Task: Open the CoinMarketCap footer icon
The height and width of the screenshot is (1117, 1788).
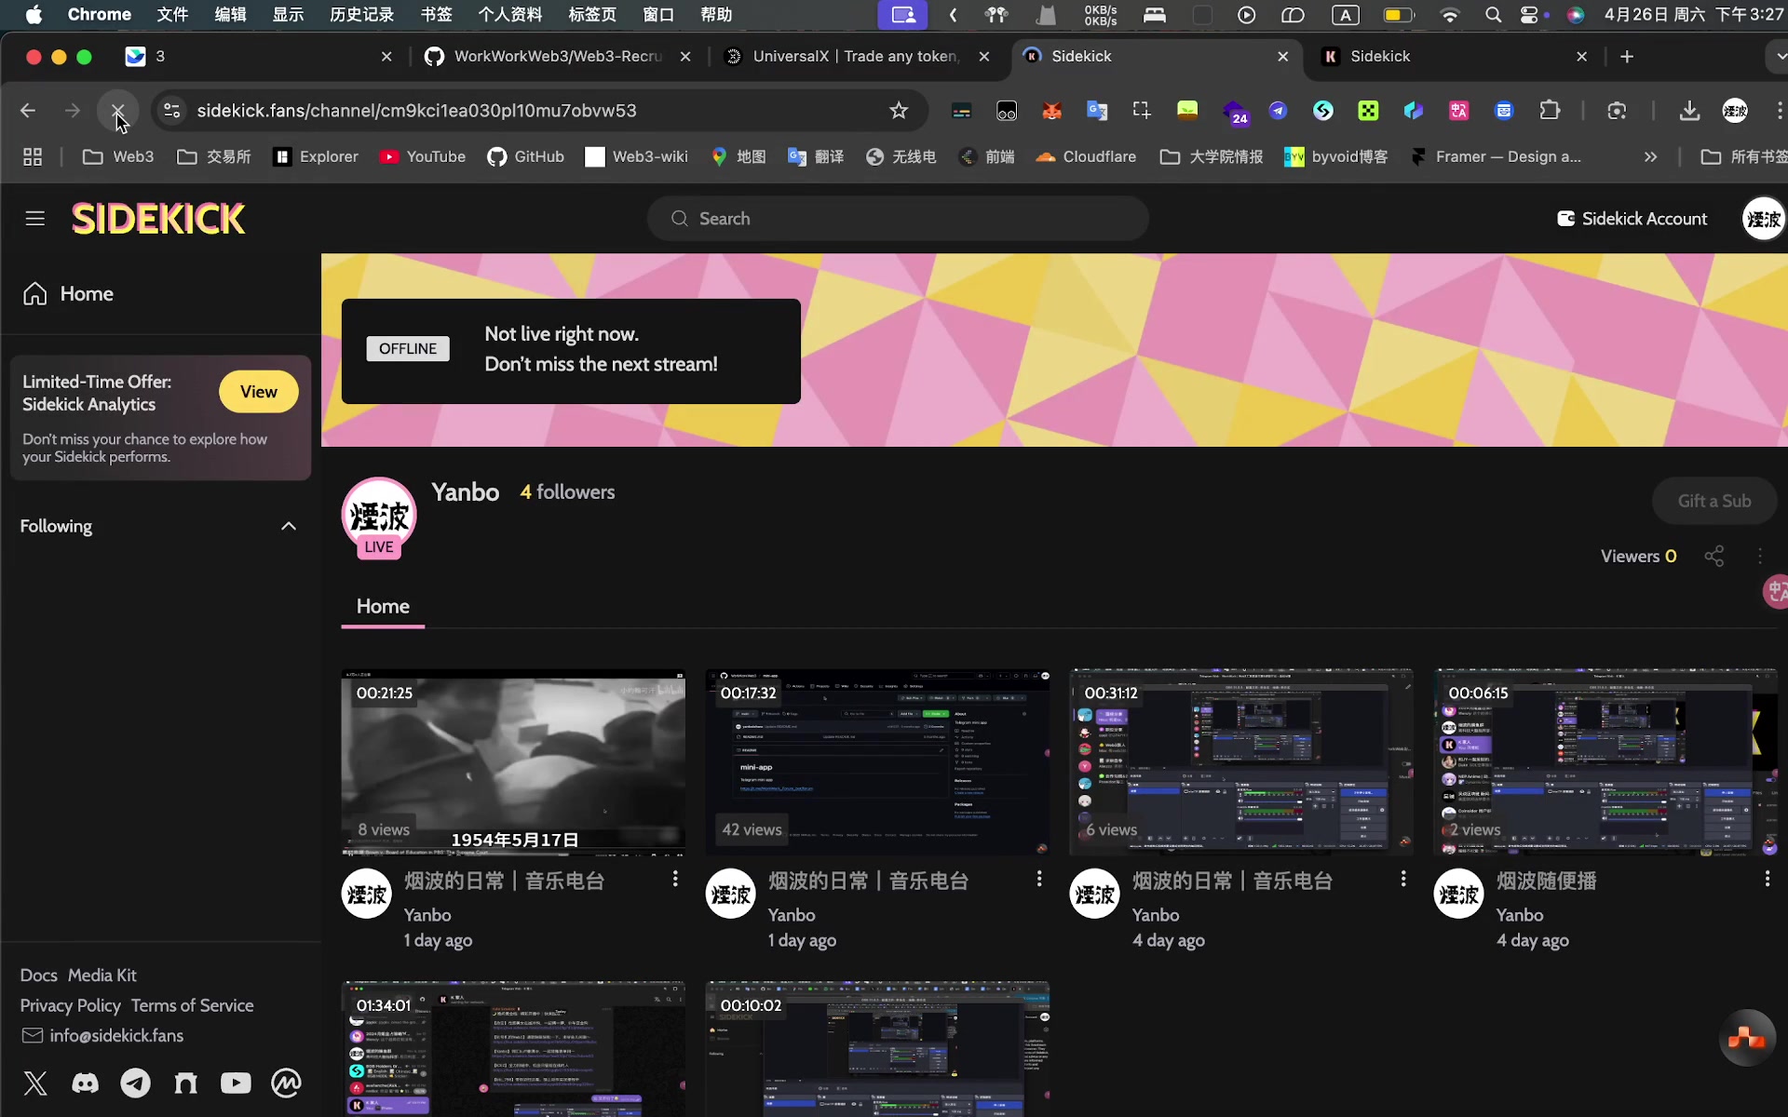Action: point(286,1083)
